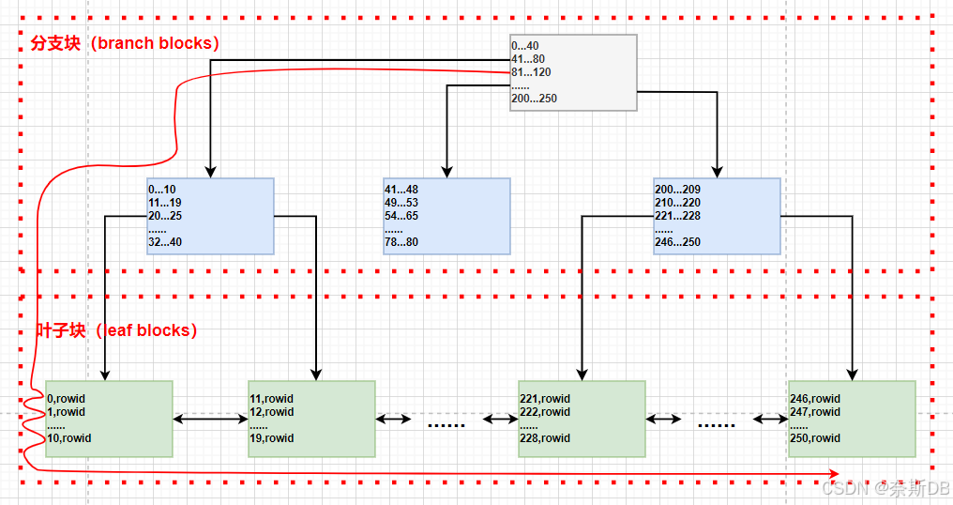Click '200...250' in the root block
953x505 pixels.
(x=535, y=98)
